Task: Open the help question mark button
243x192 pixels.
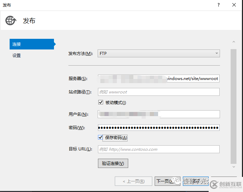Action: 219,5
